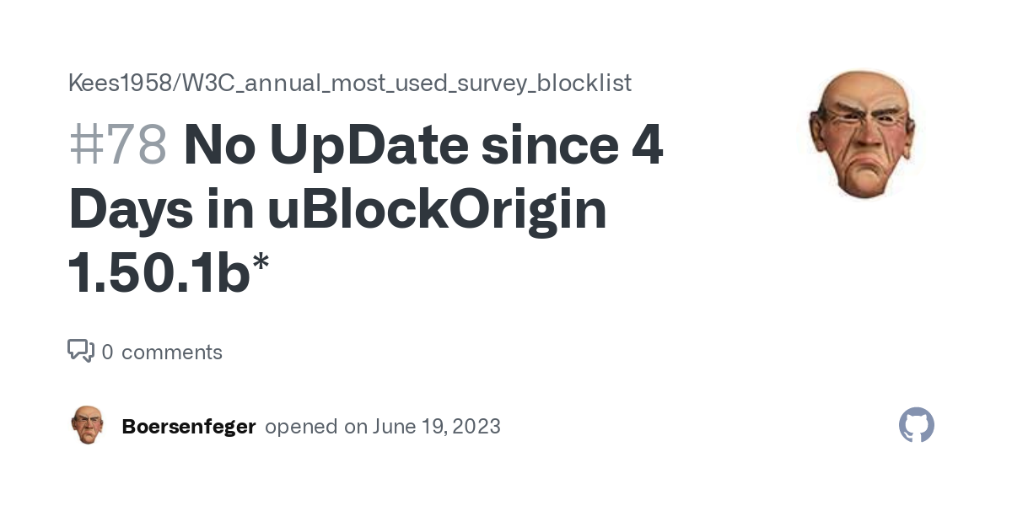The width and height of the screenshot is (1012, 506).
Task: Open the Boersenfeger username
Action: [189, 427]
